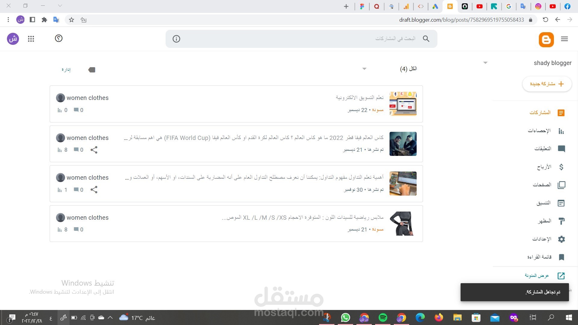Switch to the Figma browser tab
Image resolution: width=578 pixels, height=325 pixels.
point(362,6)
